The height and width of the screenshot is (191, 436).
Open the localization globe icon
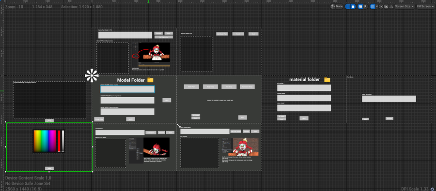[x=332, y=6]
